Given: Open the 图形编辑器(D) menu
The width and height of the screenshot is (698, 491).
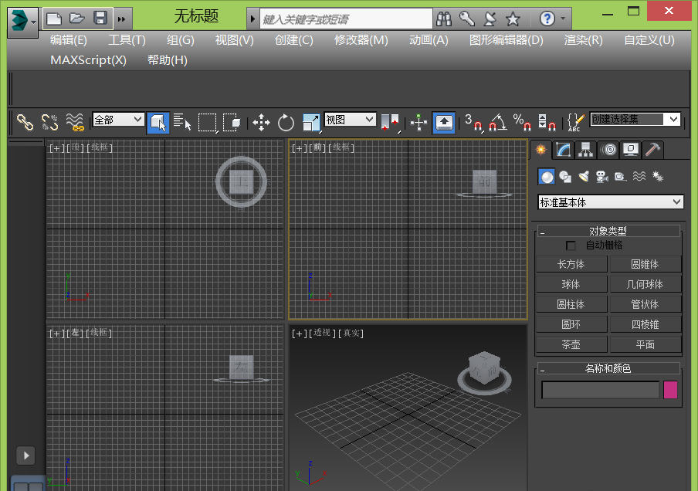Looking at the screenshot, I should click(507, 40).
